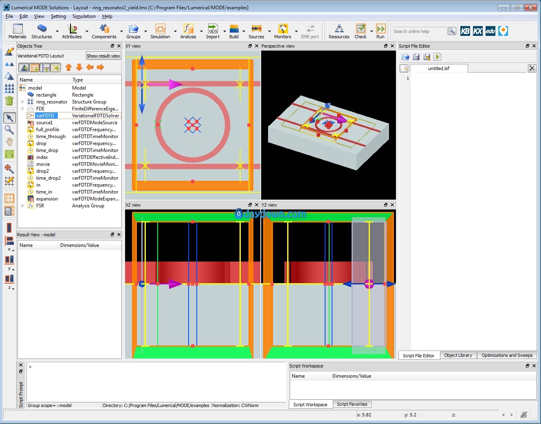
Task: Open the KB knowledge base icon
Action: pos(465,31)
